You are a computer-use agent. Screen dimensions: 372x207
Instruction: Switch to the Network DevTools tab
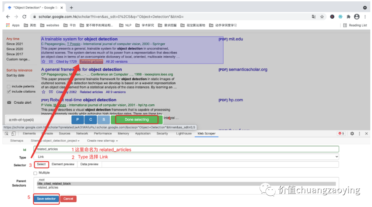(x=82, y=133)
